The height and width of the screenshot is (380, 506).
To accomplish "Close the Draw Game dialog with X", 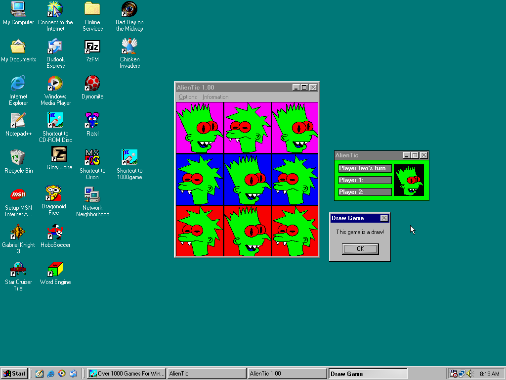I will [384, 218].
